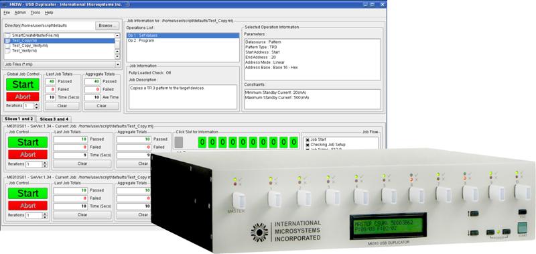
Task: Decrease Global Job Control iterations with down arrow
Action: pos(37,108)
